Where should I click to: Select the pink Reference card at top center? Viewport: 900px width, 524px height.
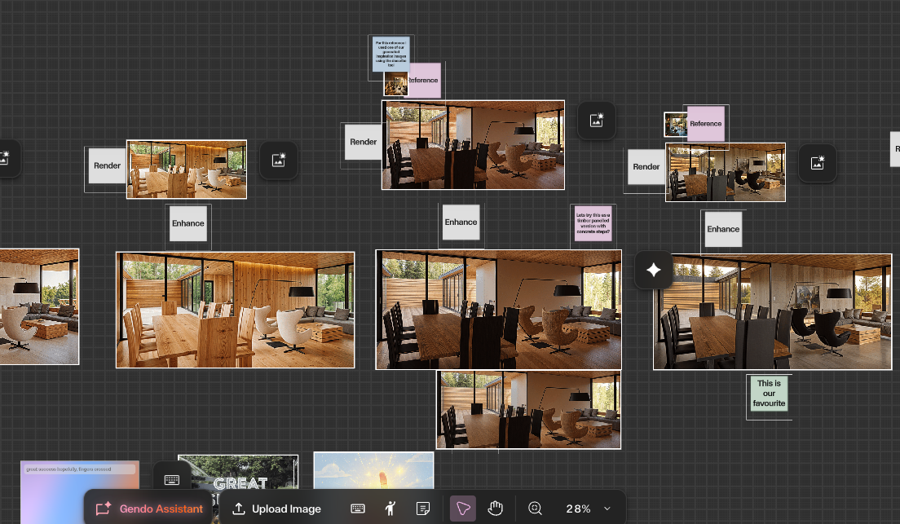pyautogui.click(x=423, y=80)
